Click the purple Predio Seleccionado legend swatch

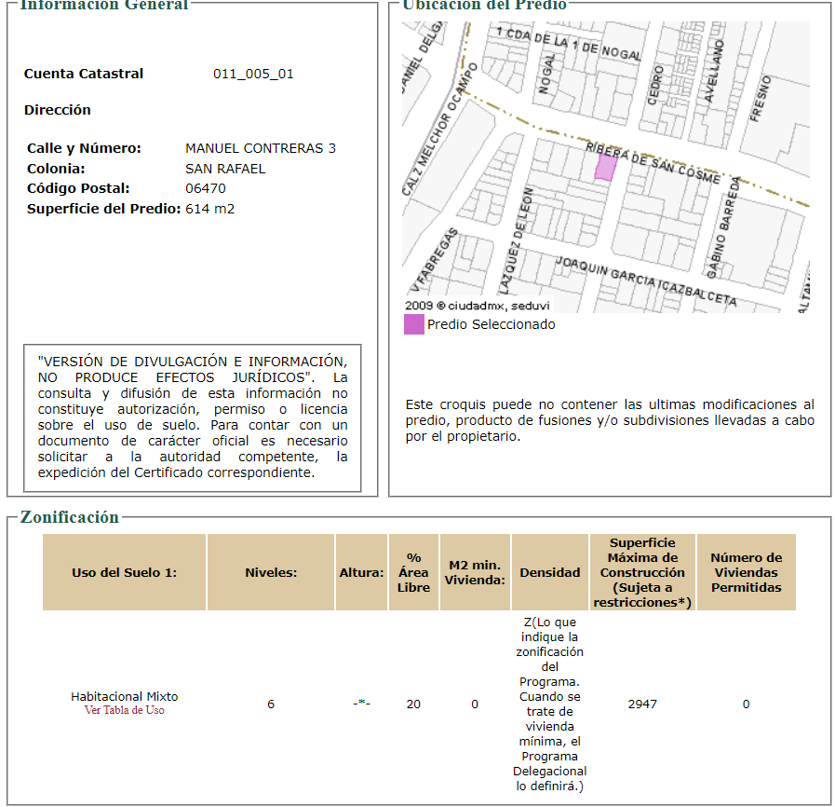tap(413, 324)
